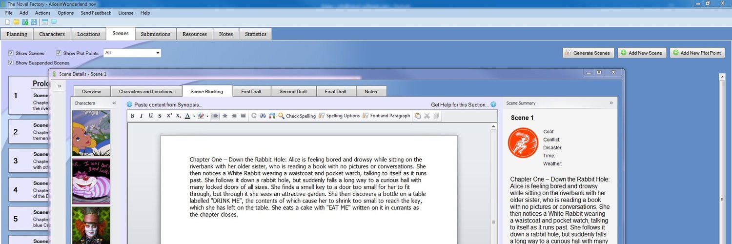Click the Paste clipboard icon in editor toolbar
732x244 pixels.
pos(418,116)
